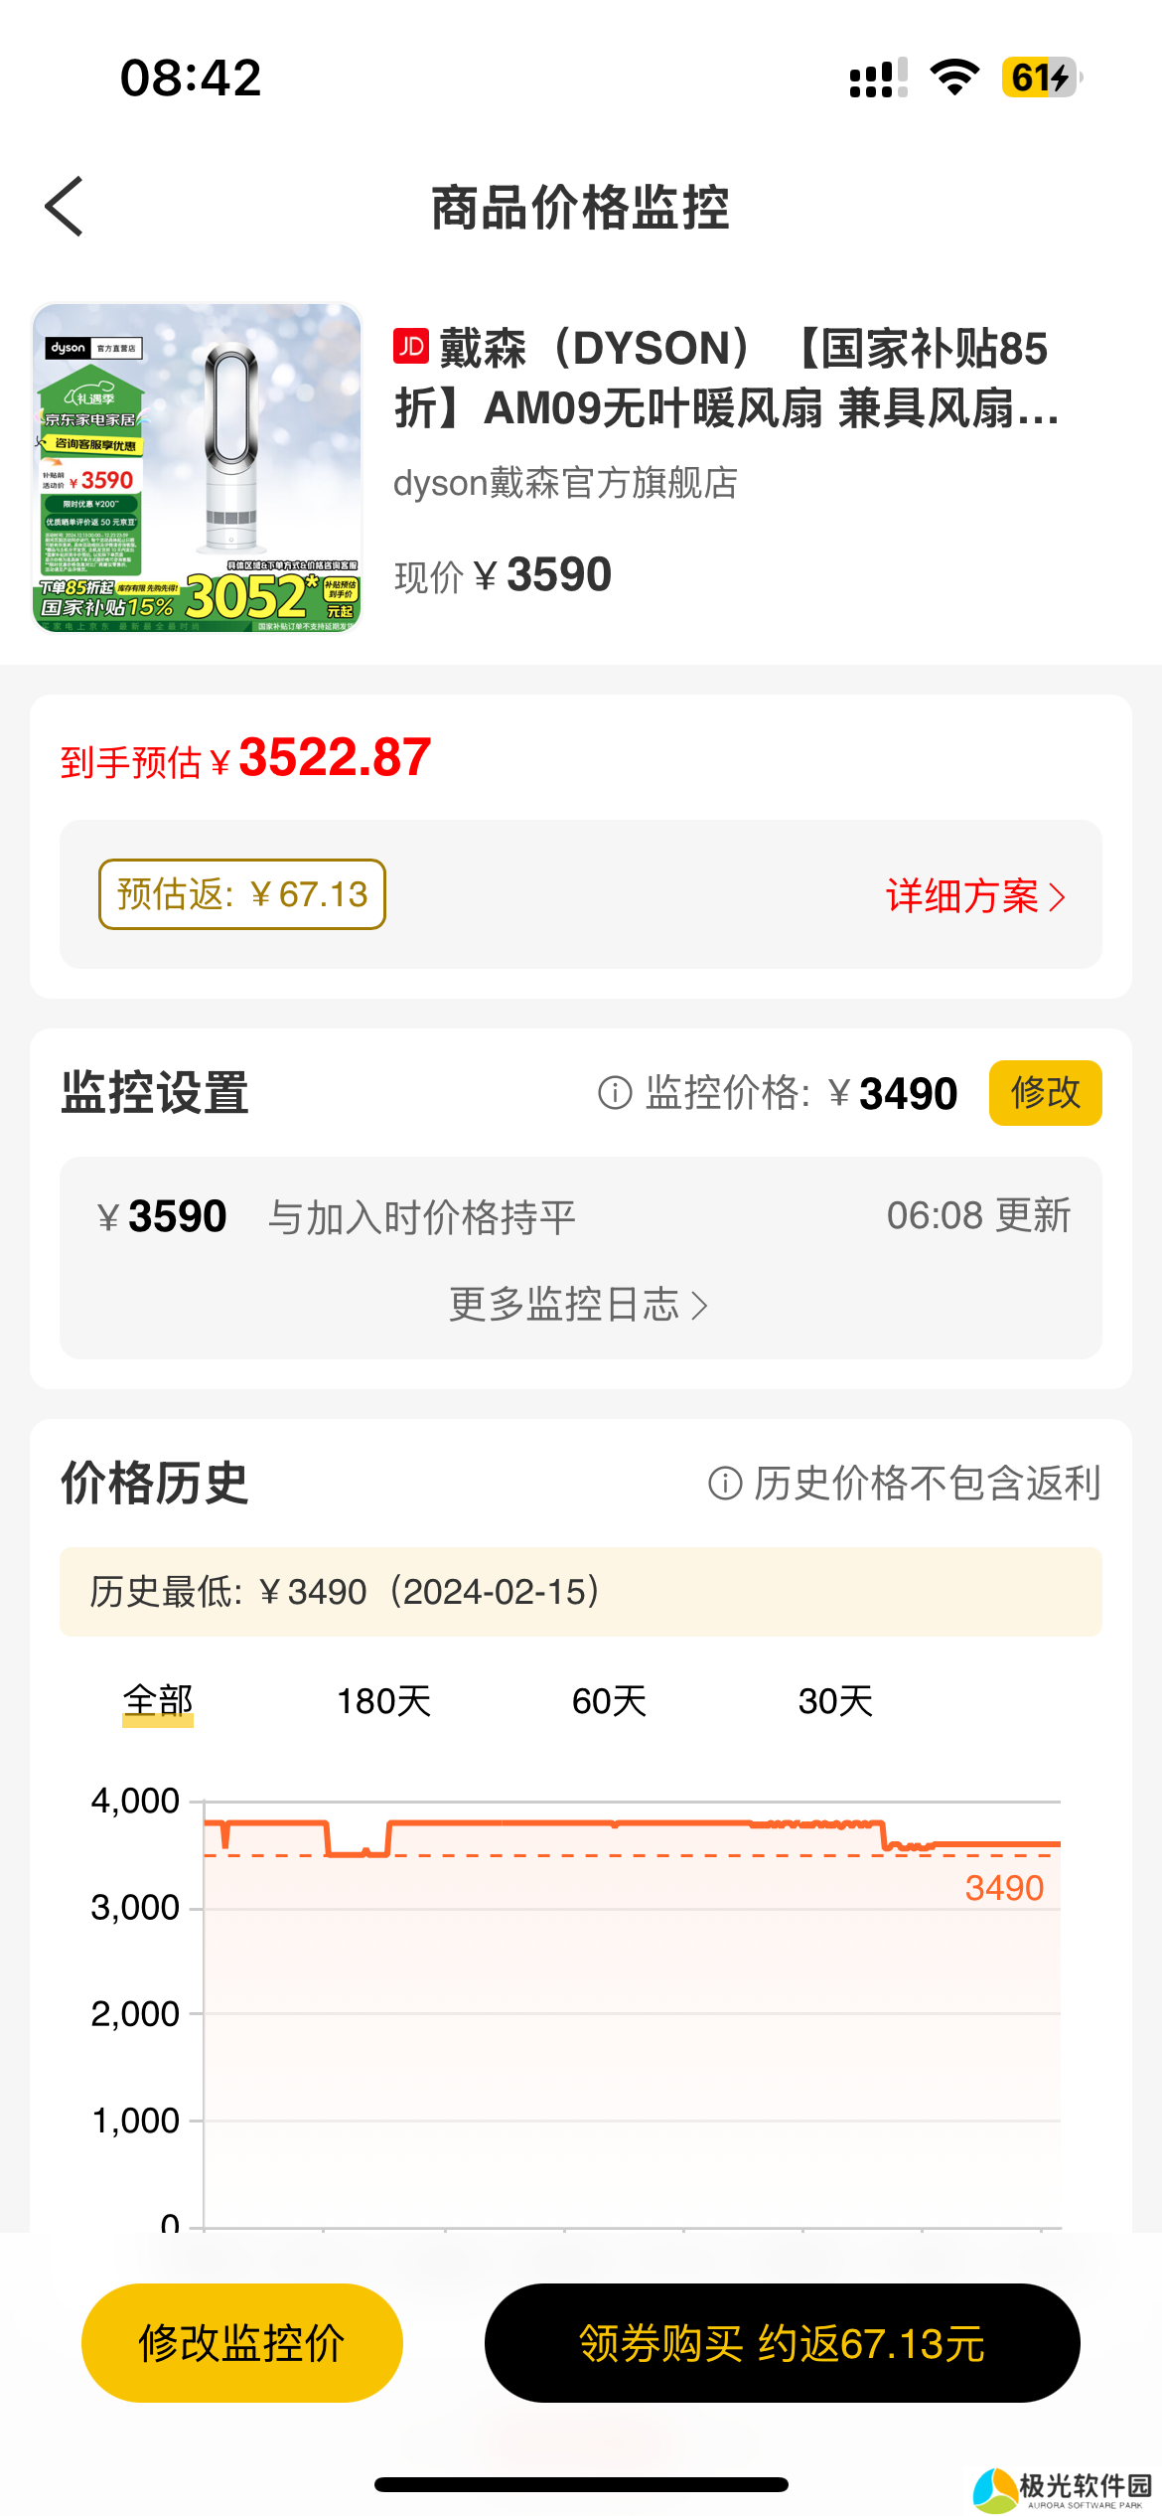Tap the 修改监控价 button
The image size is (1162, 2516).
pos(242,2342)
